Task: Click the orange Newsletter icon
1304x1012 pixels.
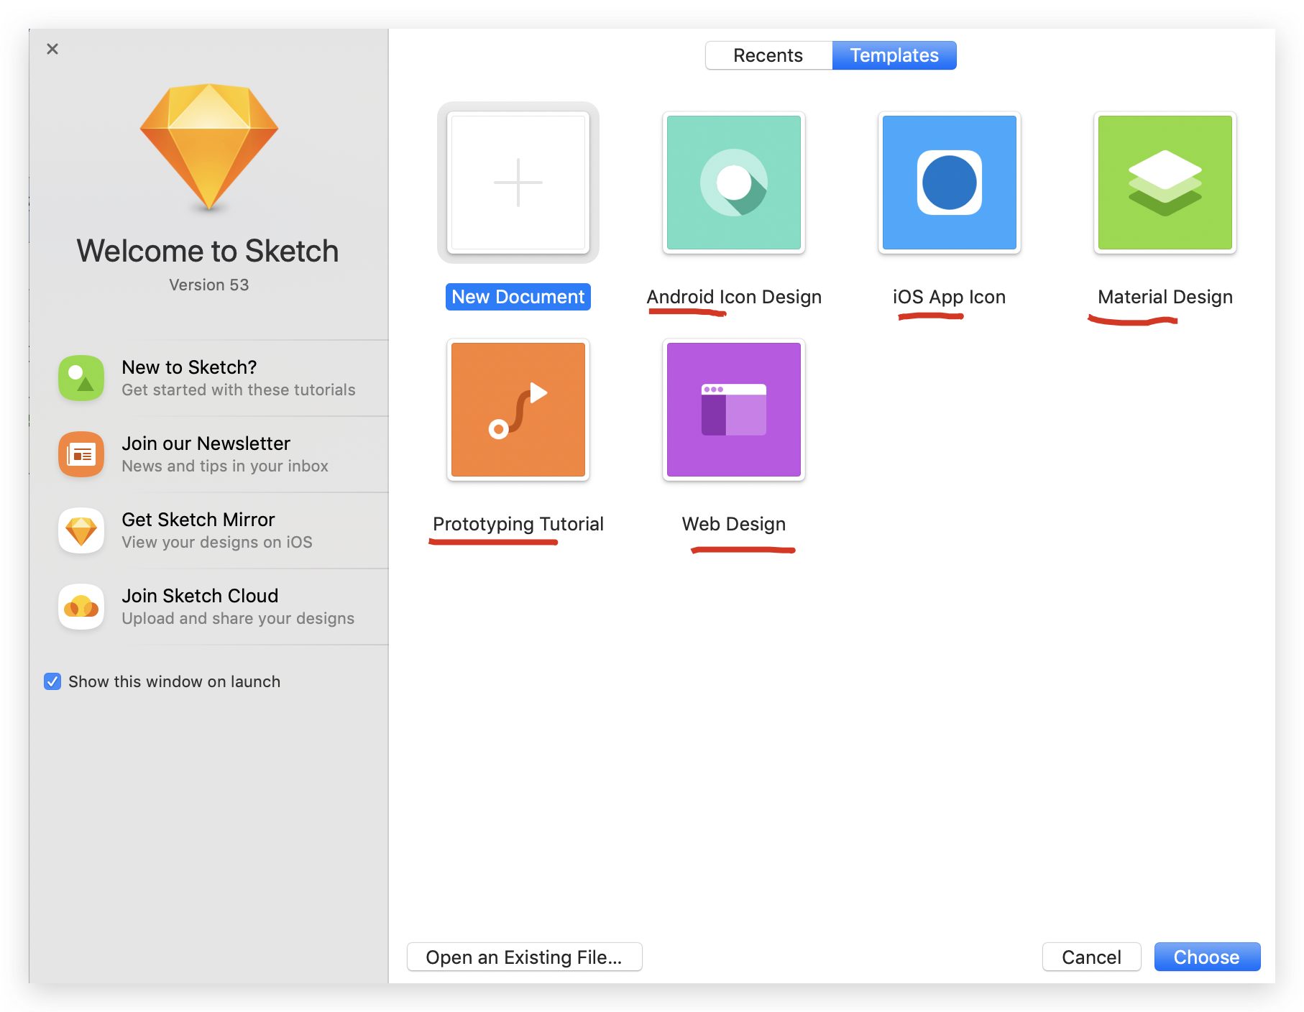Action: [81, 454]
